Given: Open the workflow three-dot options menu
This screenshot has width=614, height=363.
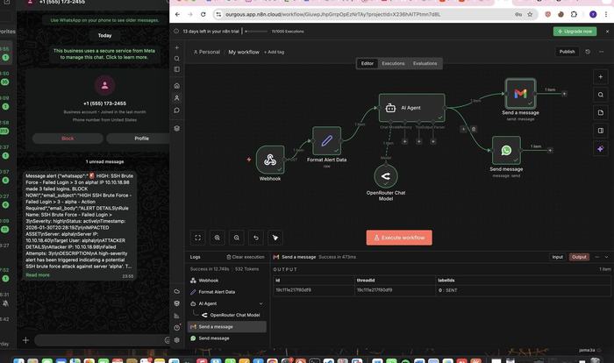Looking at the screenshot, I should (x=602, y=52).
